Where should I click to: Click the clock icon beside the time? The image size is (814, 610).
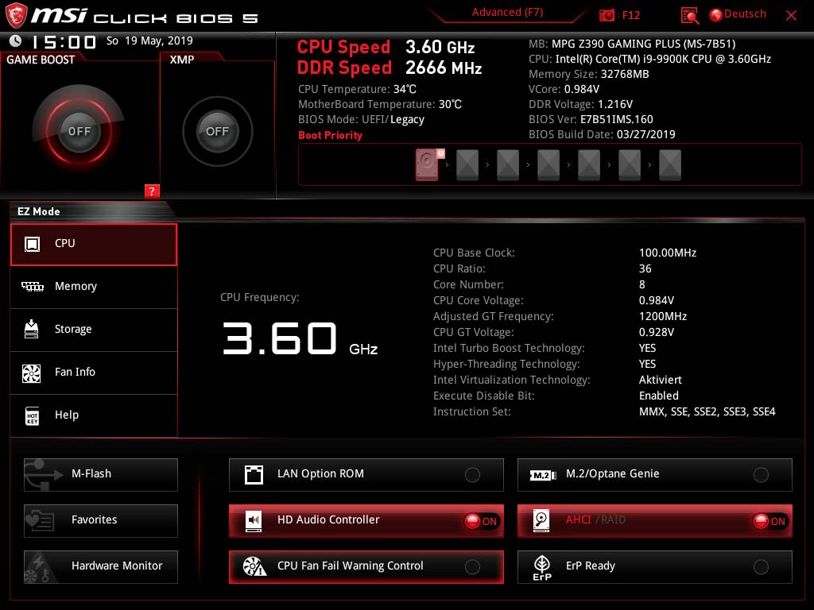(x=16, y=41)
